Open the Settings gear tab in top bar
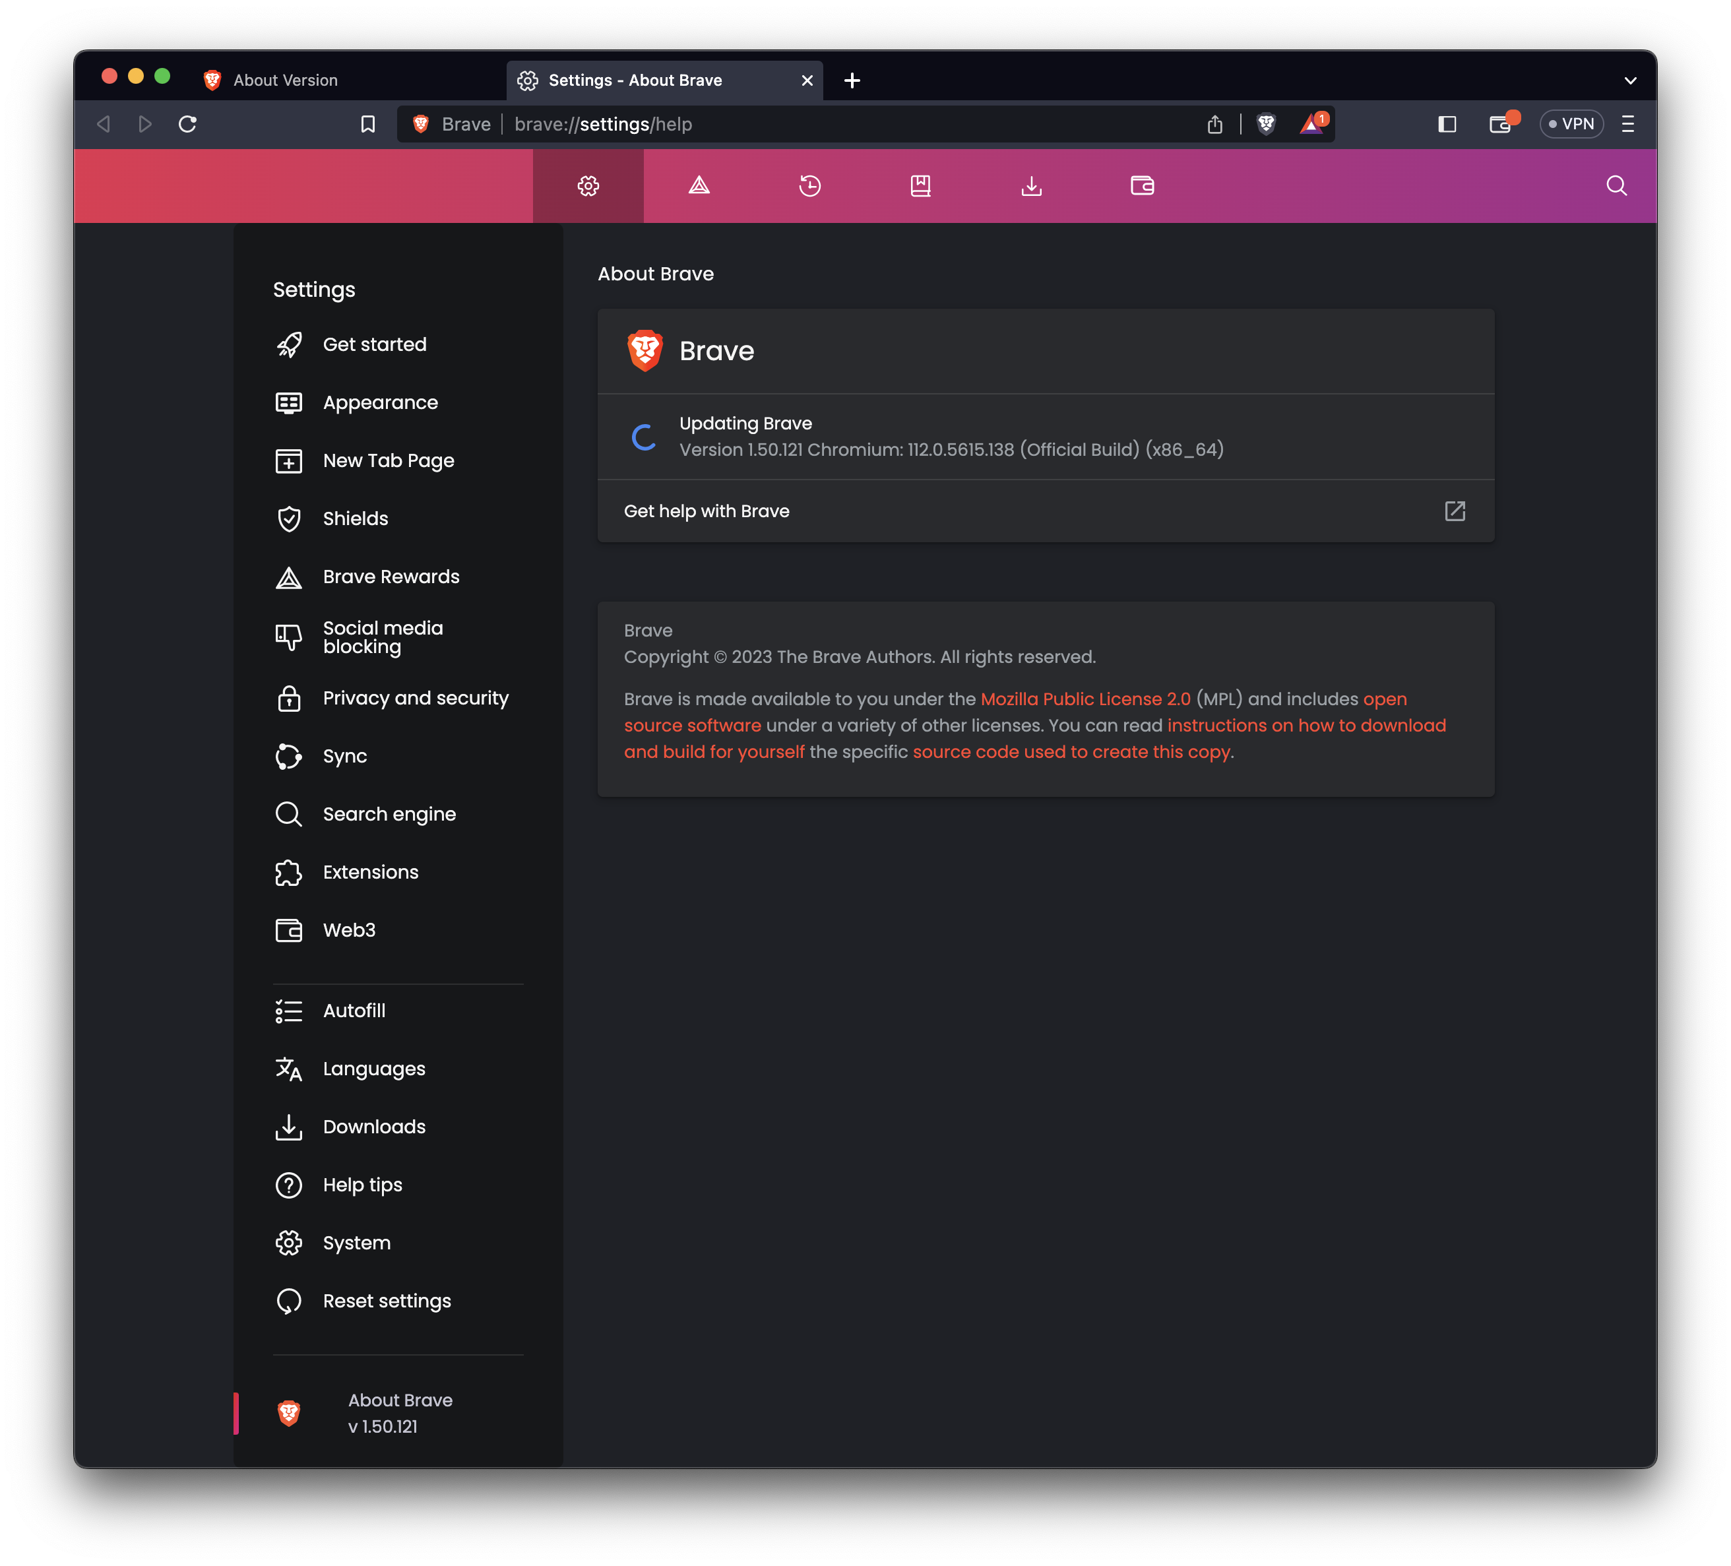This screenshot has height=1566, width=1731. coord(588,185)
